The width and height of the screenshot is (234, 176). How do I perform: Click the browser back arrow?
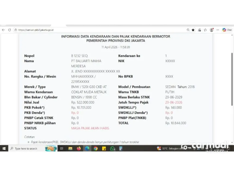[x=3, y=30]
